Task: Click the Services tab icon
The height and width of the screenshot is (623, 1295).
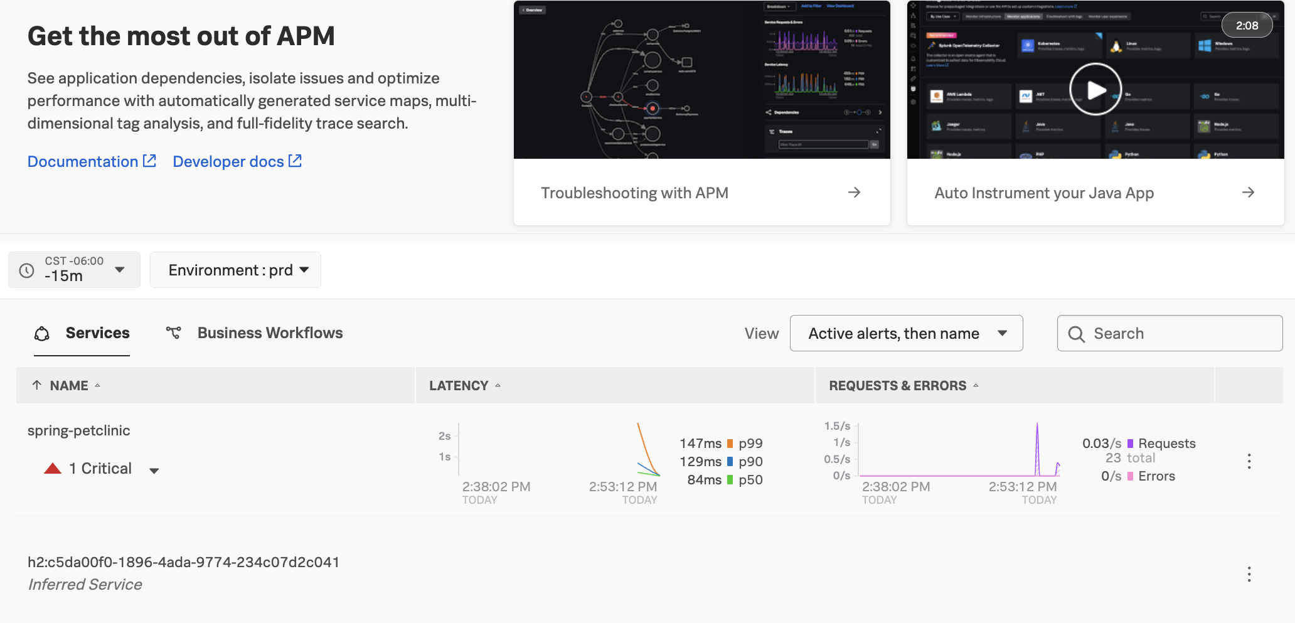Action: (x=42, y=333)
